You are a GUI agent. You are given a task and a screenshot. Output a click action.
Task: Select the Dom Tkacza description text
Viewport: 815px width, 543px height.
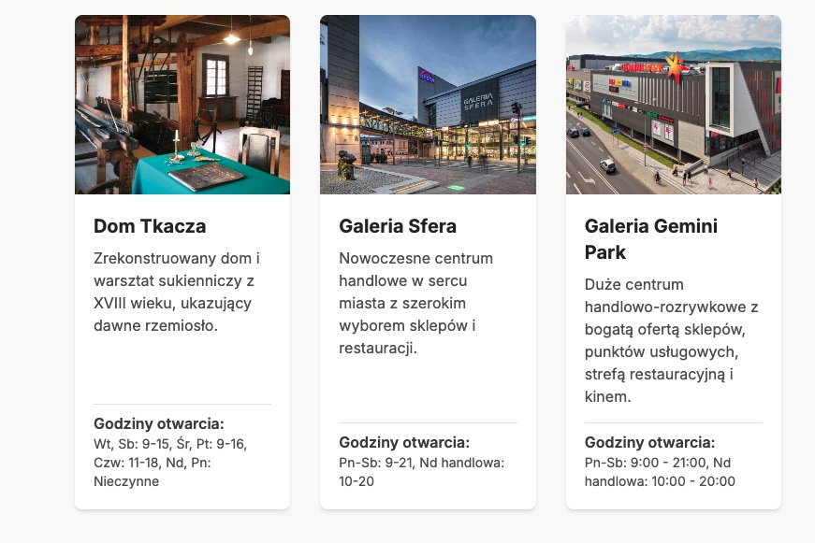[177, 292]
